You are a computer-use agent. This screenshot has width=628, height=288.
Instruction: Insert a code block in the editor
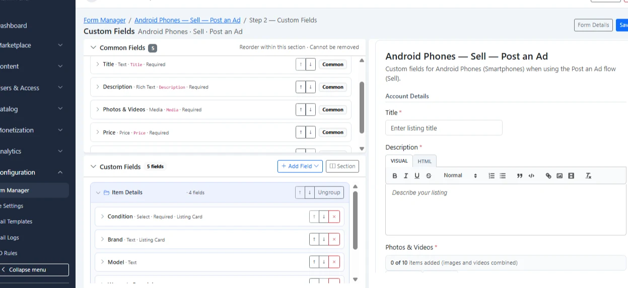click(531, 176)
